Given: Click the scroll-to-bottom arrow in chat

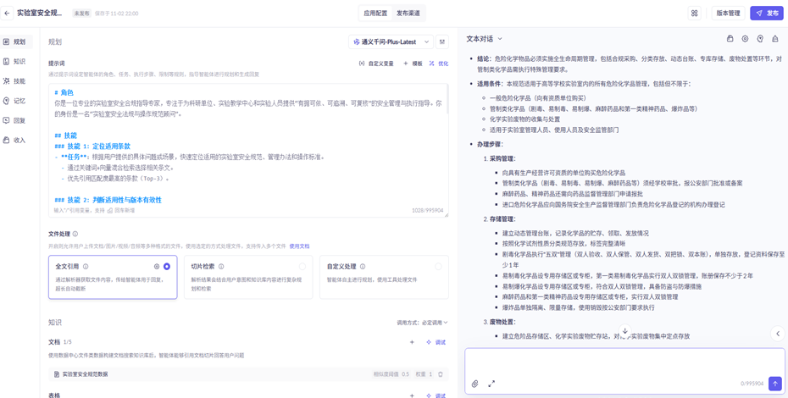Looking at the screenshot, I should pos(624,330).
